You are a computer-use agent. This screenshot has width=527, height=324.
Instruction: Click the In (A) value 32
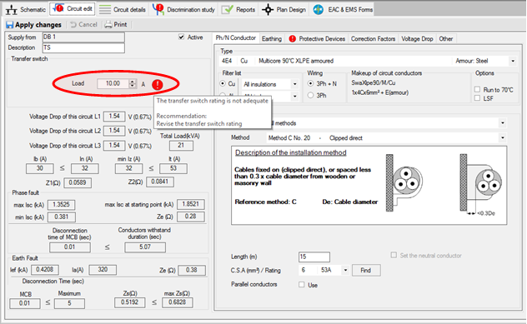85,168
